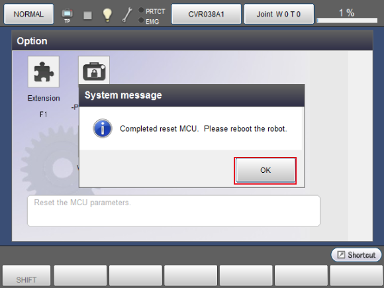The image size is (384, 288).
Task: Click the 1 % speed bar
Action: coord(347,21)
